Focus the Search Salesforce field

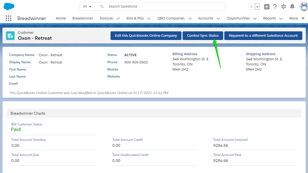pos(160,6)
